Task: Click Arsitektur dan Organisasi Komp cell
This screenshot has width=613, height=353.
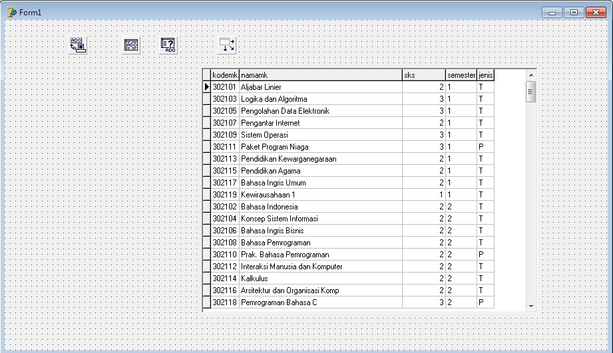Action: [x=321, y=291]
